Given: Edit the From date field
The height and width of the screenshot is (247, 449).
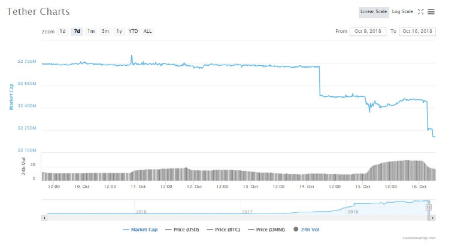Looking at the screenshot, I should [368, 32].
